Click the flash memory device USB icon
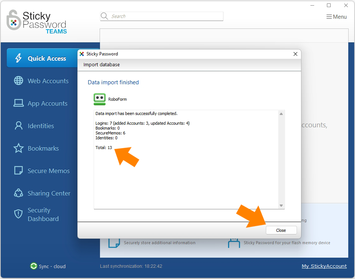 pyautogui.click(x=234, y=243)
